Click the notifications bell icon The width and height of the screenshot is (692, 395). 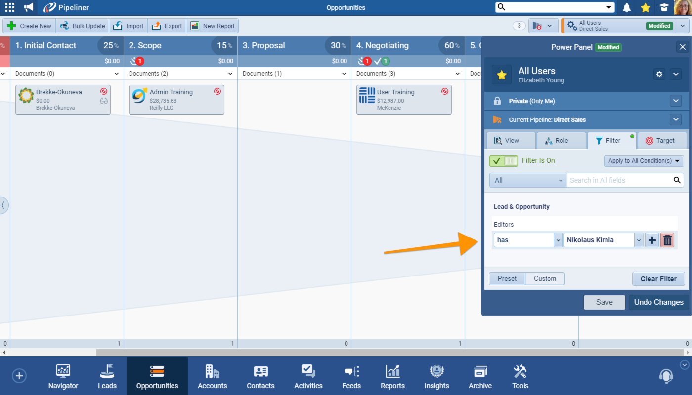(627, 7)
